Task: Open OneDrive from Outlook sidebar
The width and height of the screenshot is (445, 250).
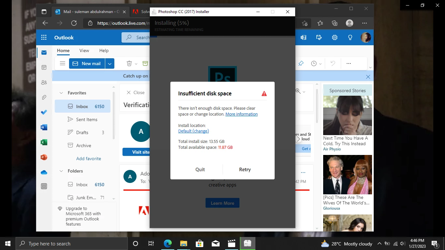Action: point(44,172)
